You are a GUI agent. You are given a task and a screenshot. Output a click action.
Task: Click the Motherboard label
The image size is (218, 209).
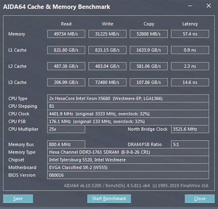[22, 167]
